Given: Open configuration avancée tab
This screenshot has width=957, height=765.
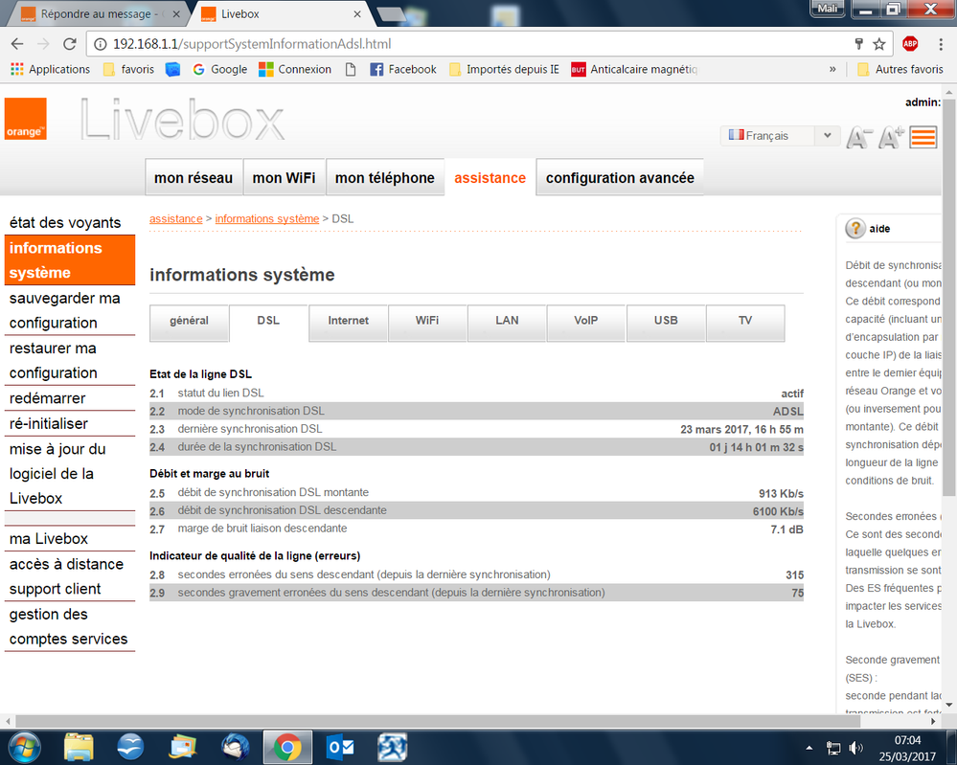Looking at the screenshot, I should tap(620, 177).
